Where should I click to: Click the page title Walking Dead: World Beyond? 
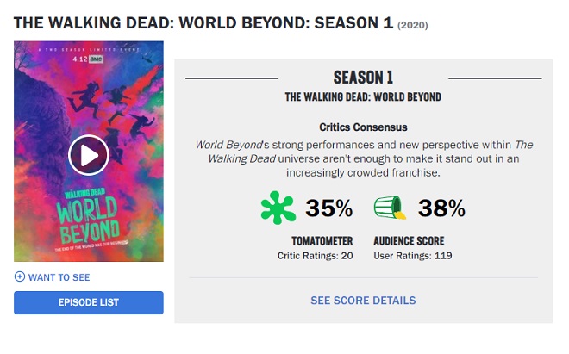click(x=203, y=23)
